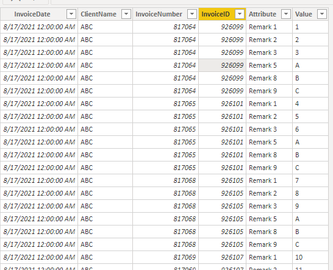
Task: Click Value cell showing 2
Action: coord(310,40)
